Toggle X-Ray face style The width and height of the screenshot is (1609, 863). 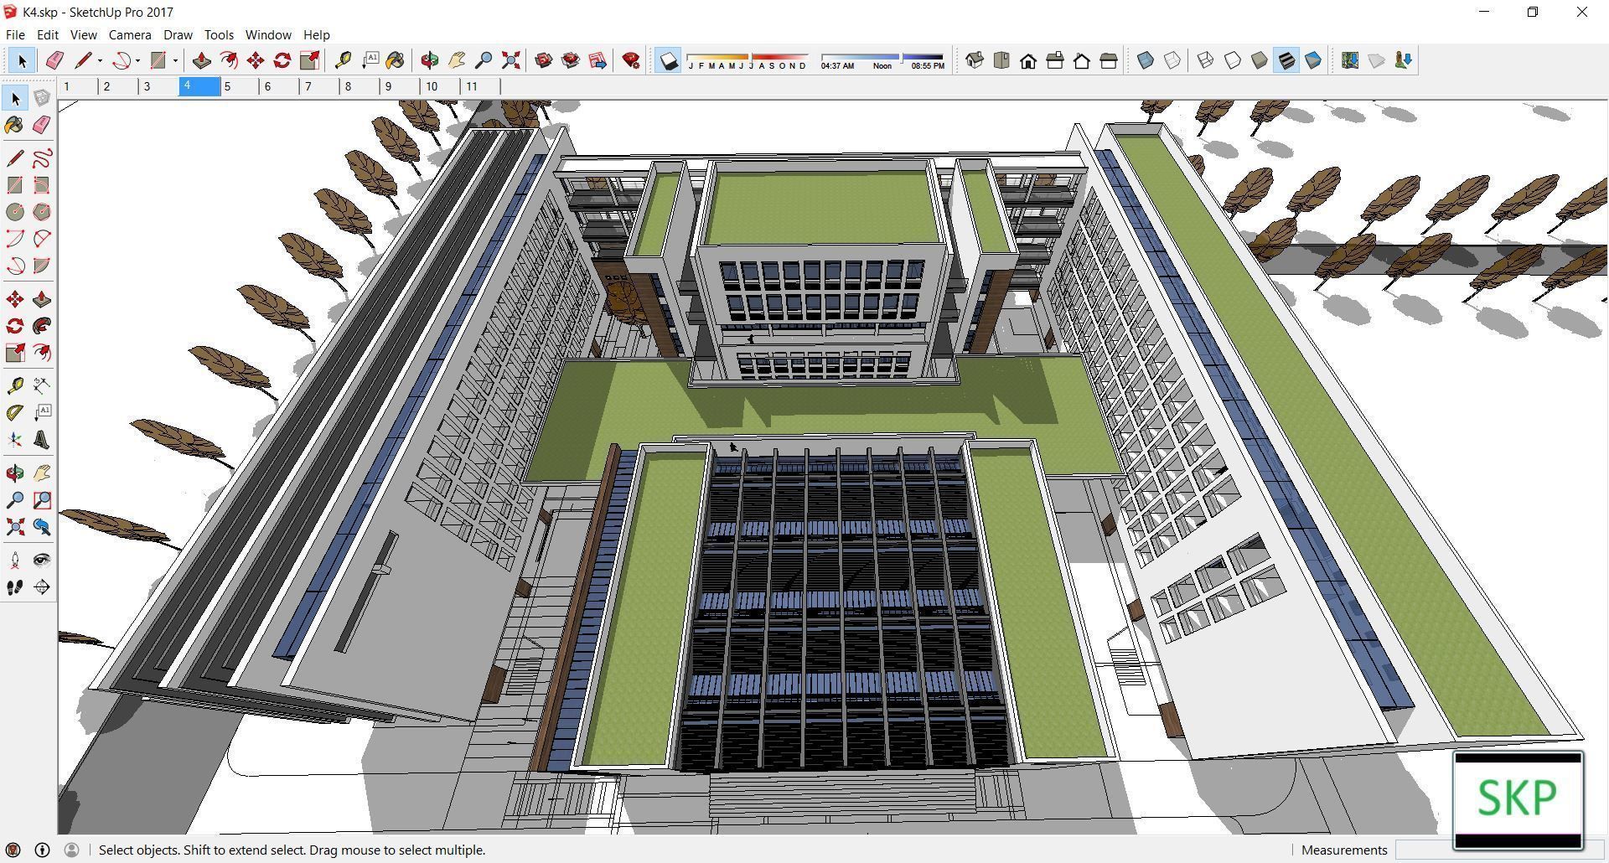tap(1146, 60)
